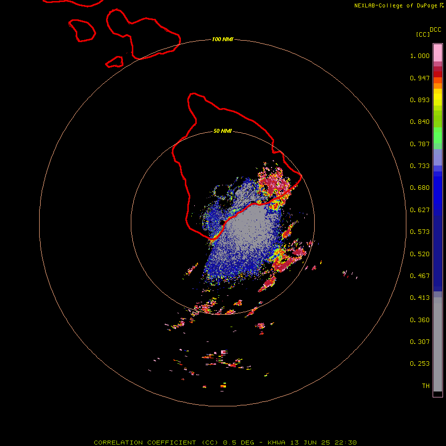
Task: Click the 0.733 color scale label
Action: 420,166
